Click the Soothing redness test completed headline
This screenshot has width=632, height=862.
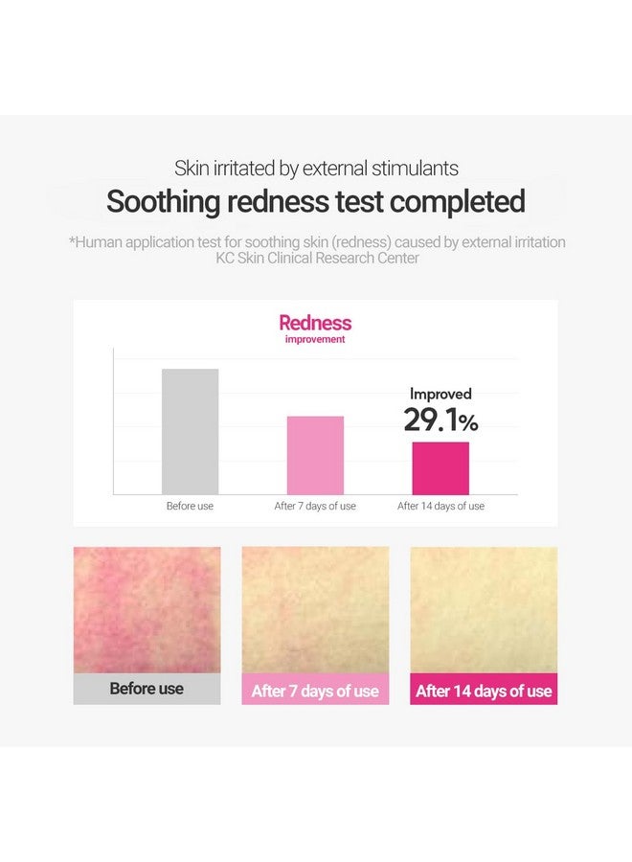(315, 202)
